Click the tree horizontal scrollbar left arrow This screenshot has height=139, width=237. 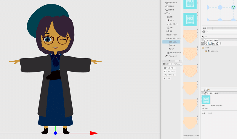click(163, 61)
